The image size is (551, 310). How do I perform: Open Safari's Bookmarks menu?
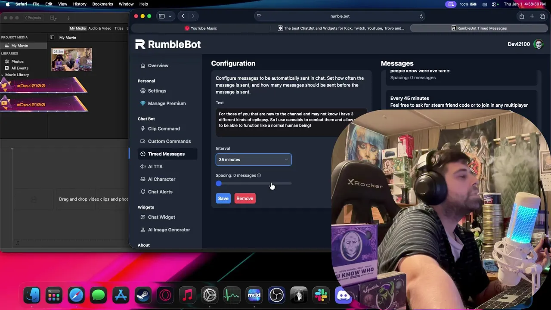point(102,4)
